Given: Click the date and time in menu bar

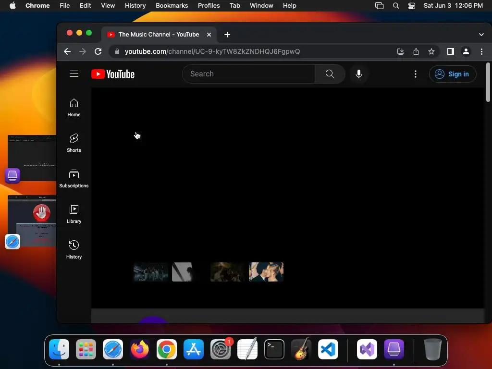Looking at the screenshot, I should pos(453,5).
